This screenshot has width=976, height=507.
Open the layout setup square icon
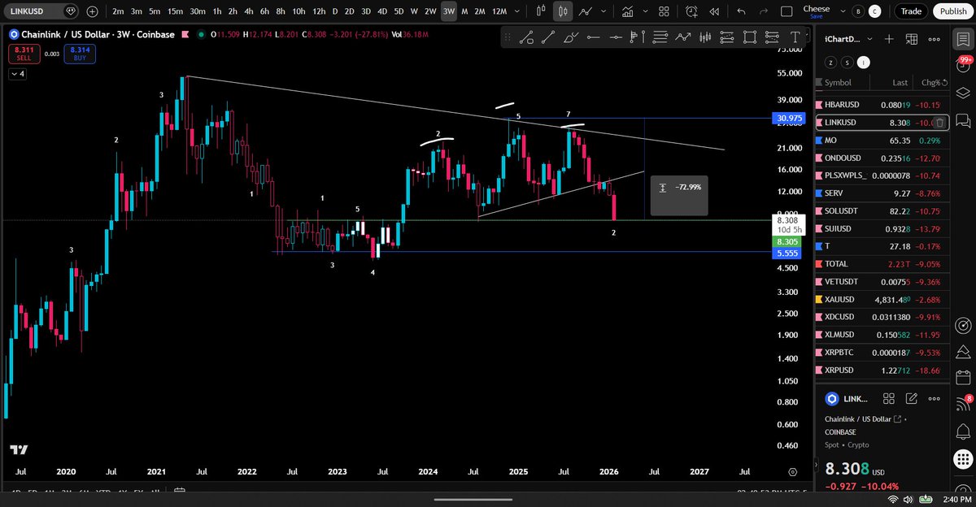point(786,11)
